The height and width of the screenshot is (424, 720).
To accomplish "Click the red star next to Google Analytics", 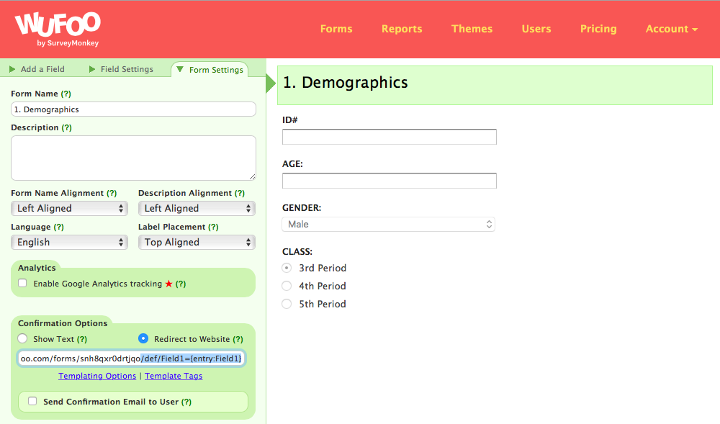I will 169,284.
